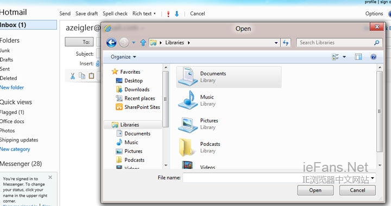This screenshot has width=391, height=206.
Task: Set low priority blue arrow icon
Action: click(177, 14)
